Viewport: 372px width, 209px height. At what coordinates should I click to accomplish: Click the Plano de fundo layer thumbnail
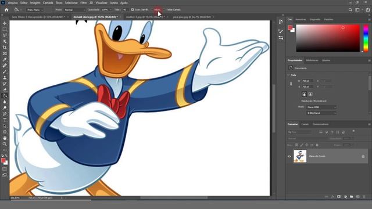[x=300, y=156]
